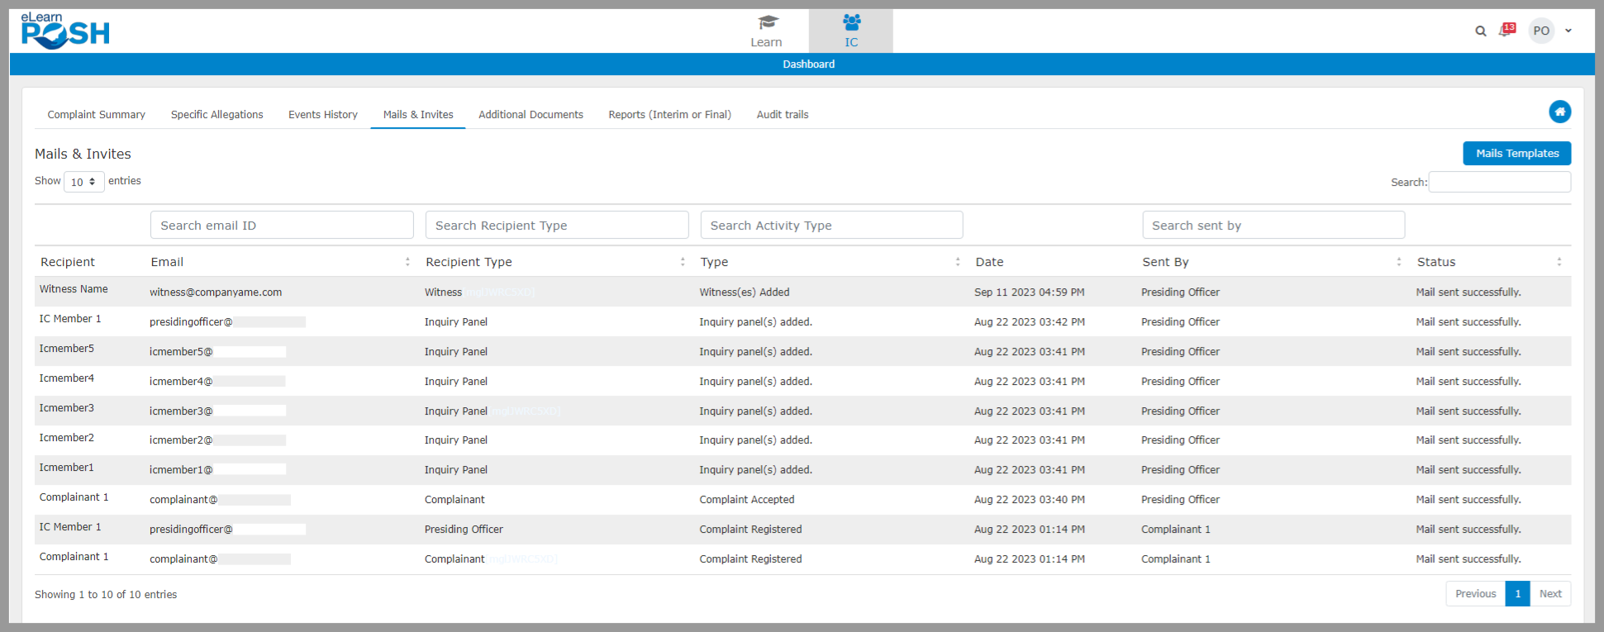Image resolution: width=1604 pixels, height=632 pixels.
Task: Click the Search Activity Type filter field
Action: click(831, 226)
